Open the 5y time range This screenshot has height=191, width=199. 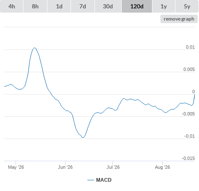(x=187, y=6)
